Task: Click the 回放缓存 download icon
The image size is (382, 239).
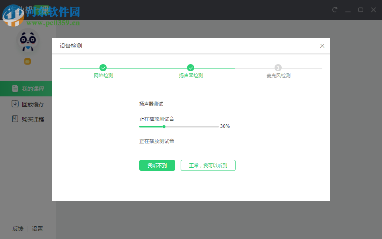Action: tap(16, 104)
